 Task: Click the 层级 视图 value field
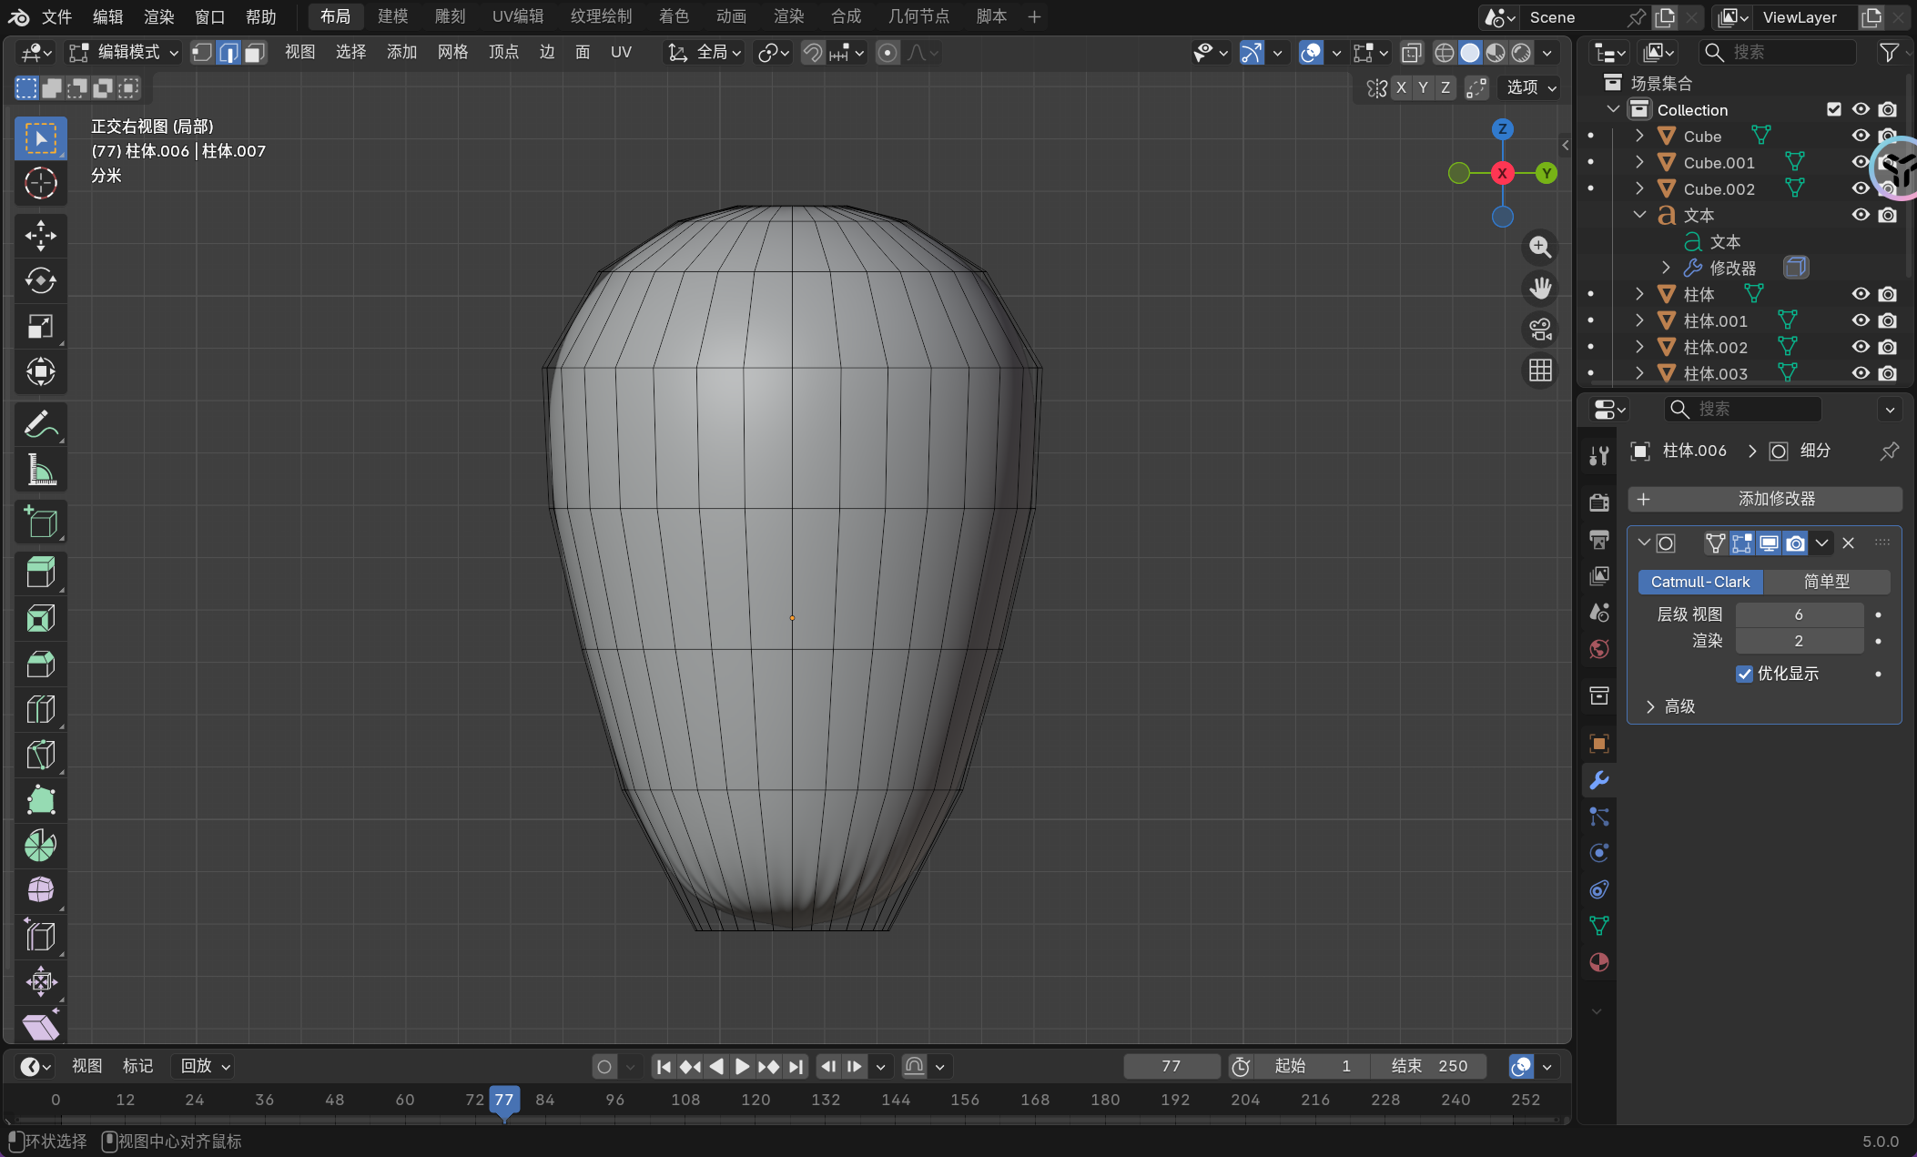point(1799,614)
